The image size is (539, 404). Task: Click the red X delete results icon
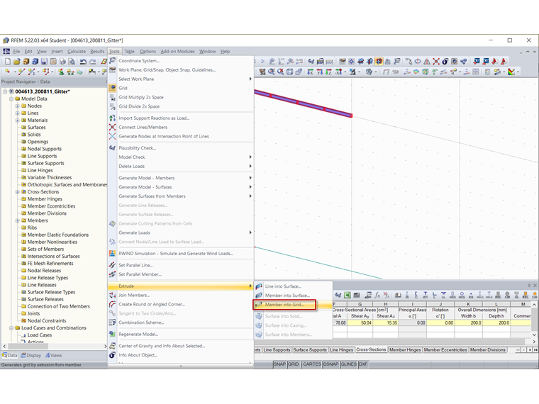point(436,62)
